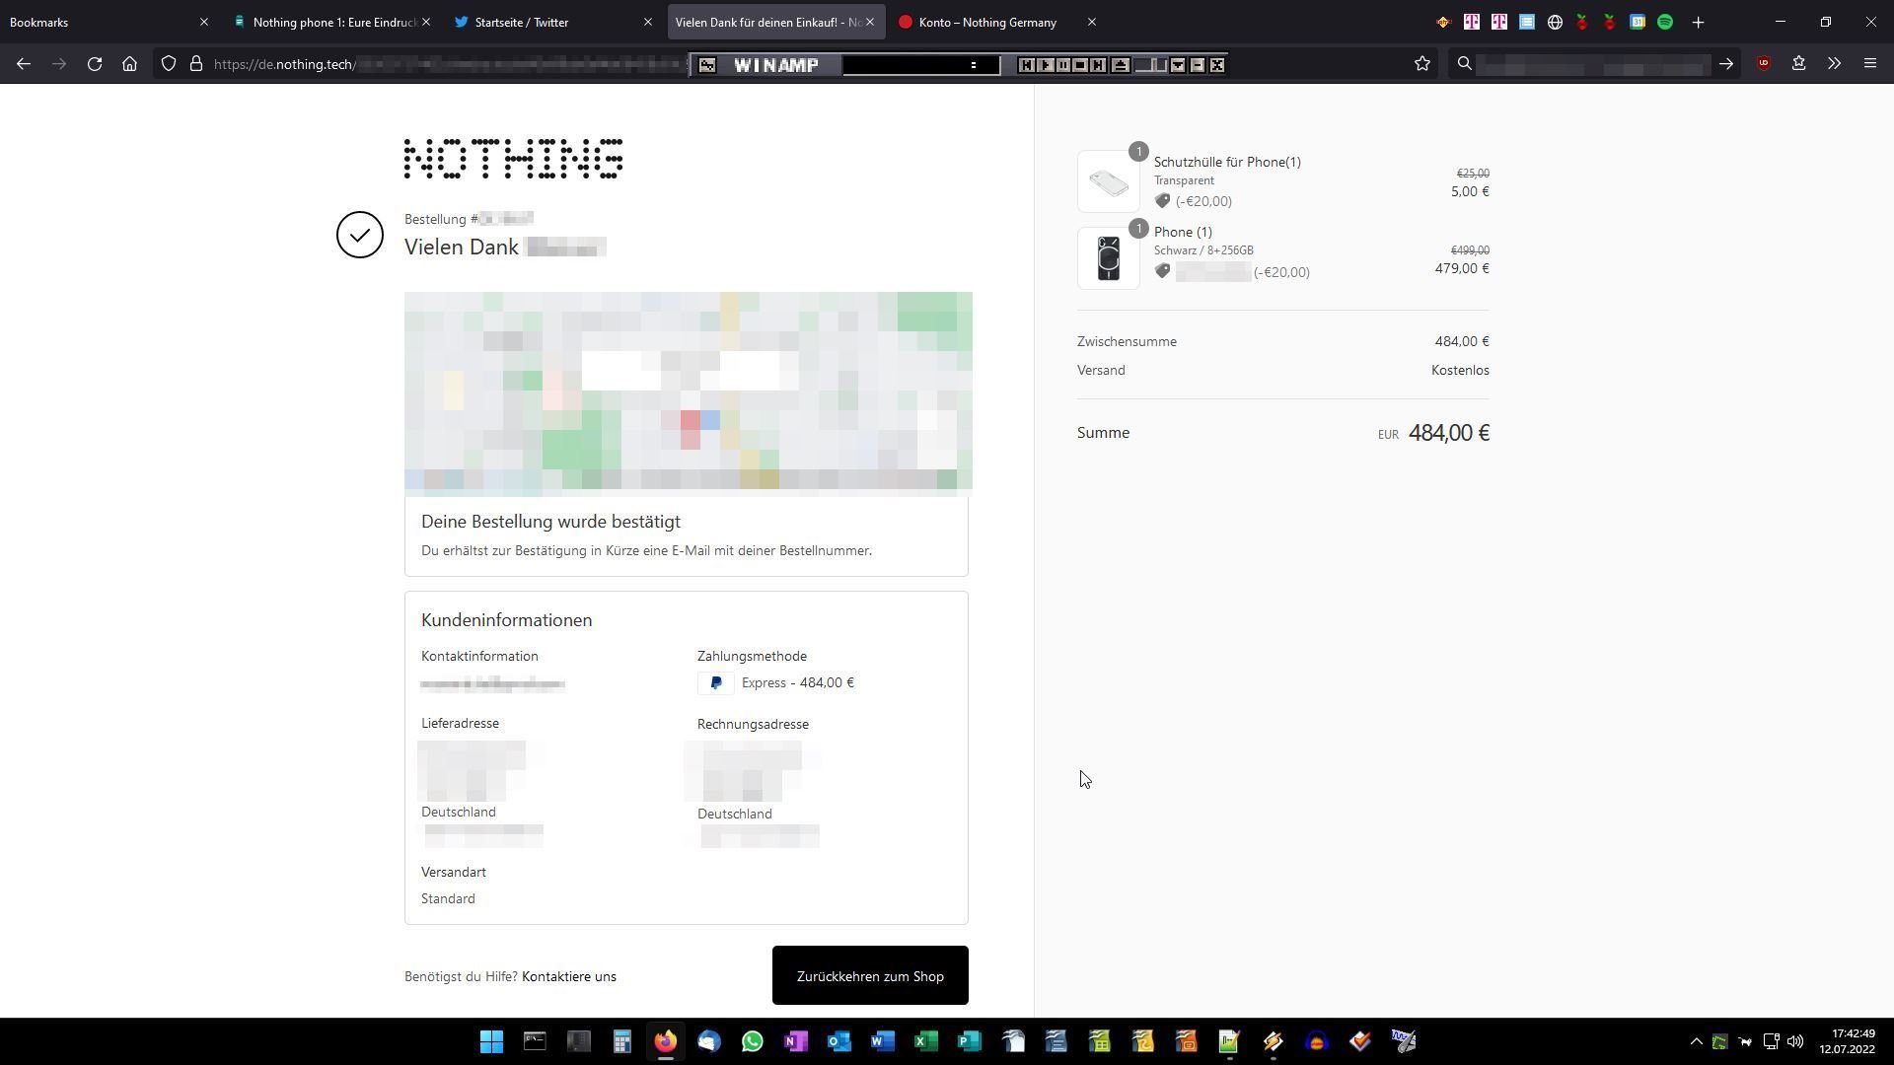
Task: Open the Winamp options menu icon
Action: point(707,65)
